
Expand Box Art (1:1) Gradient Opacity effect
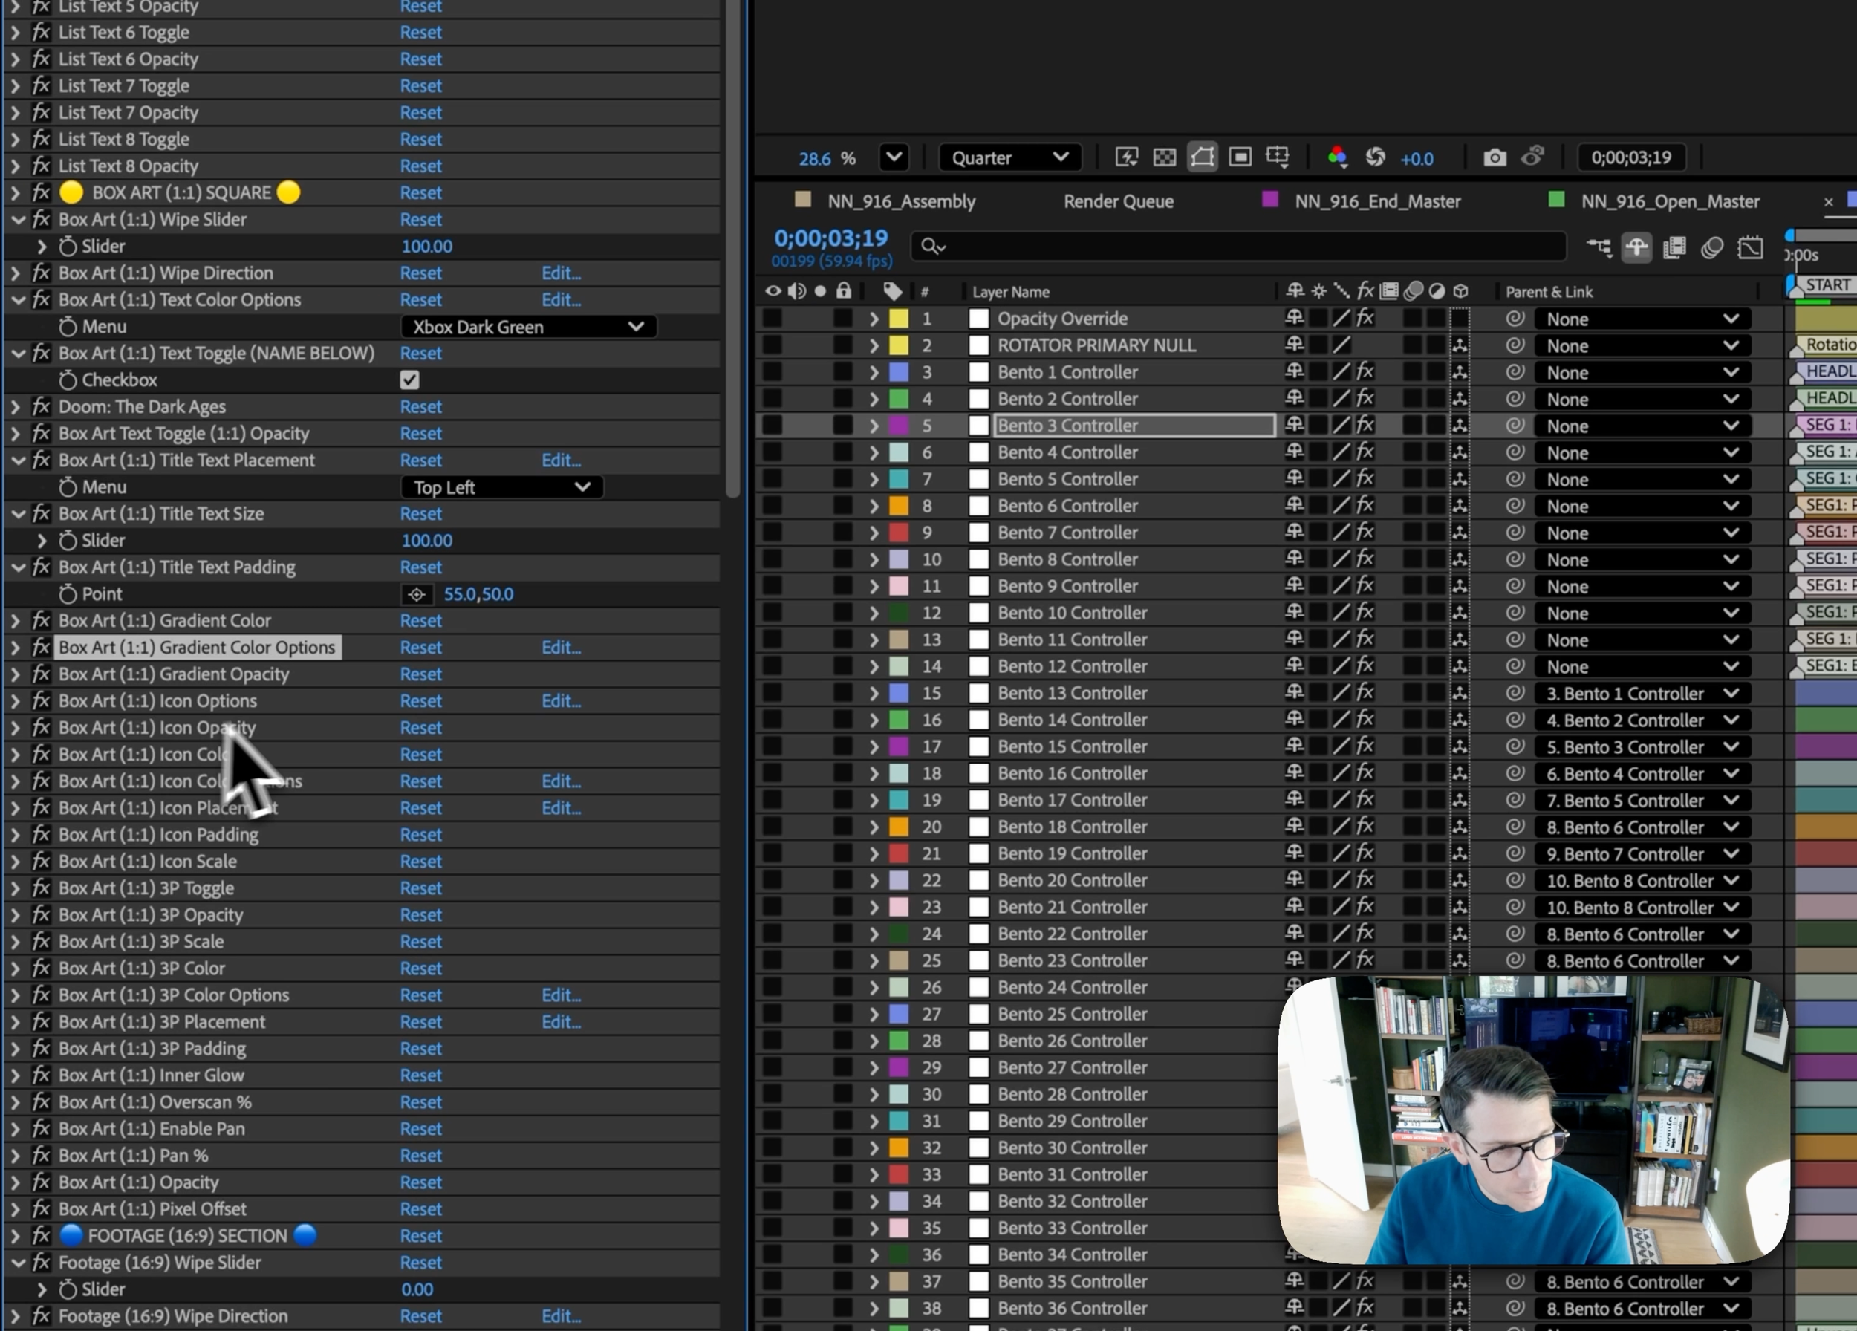[15, 674]
